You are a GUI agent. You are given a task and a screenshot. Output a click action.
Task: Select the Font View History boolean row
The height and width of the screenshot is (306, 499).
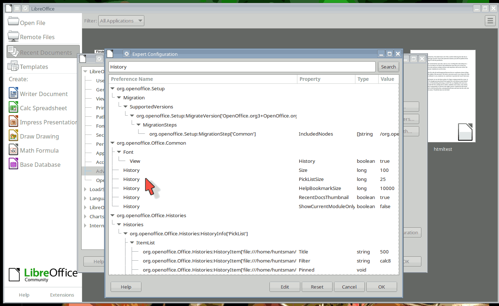[x=253, y=161]
